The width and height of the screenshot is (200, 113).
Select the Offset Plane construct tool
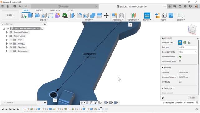133,15
